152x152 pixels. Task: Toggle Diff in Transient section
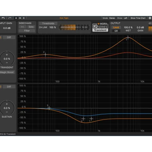pyautogui.click(x=9, y=37)
